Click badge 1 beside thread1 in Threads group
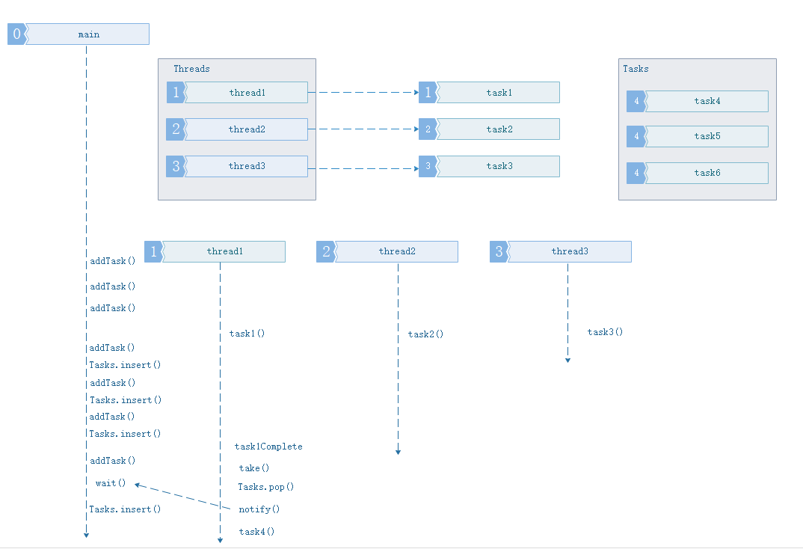The width and height of the screenshot is (803, 549). (176, 93)
